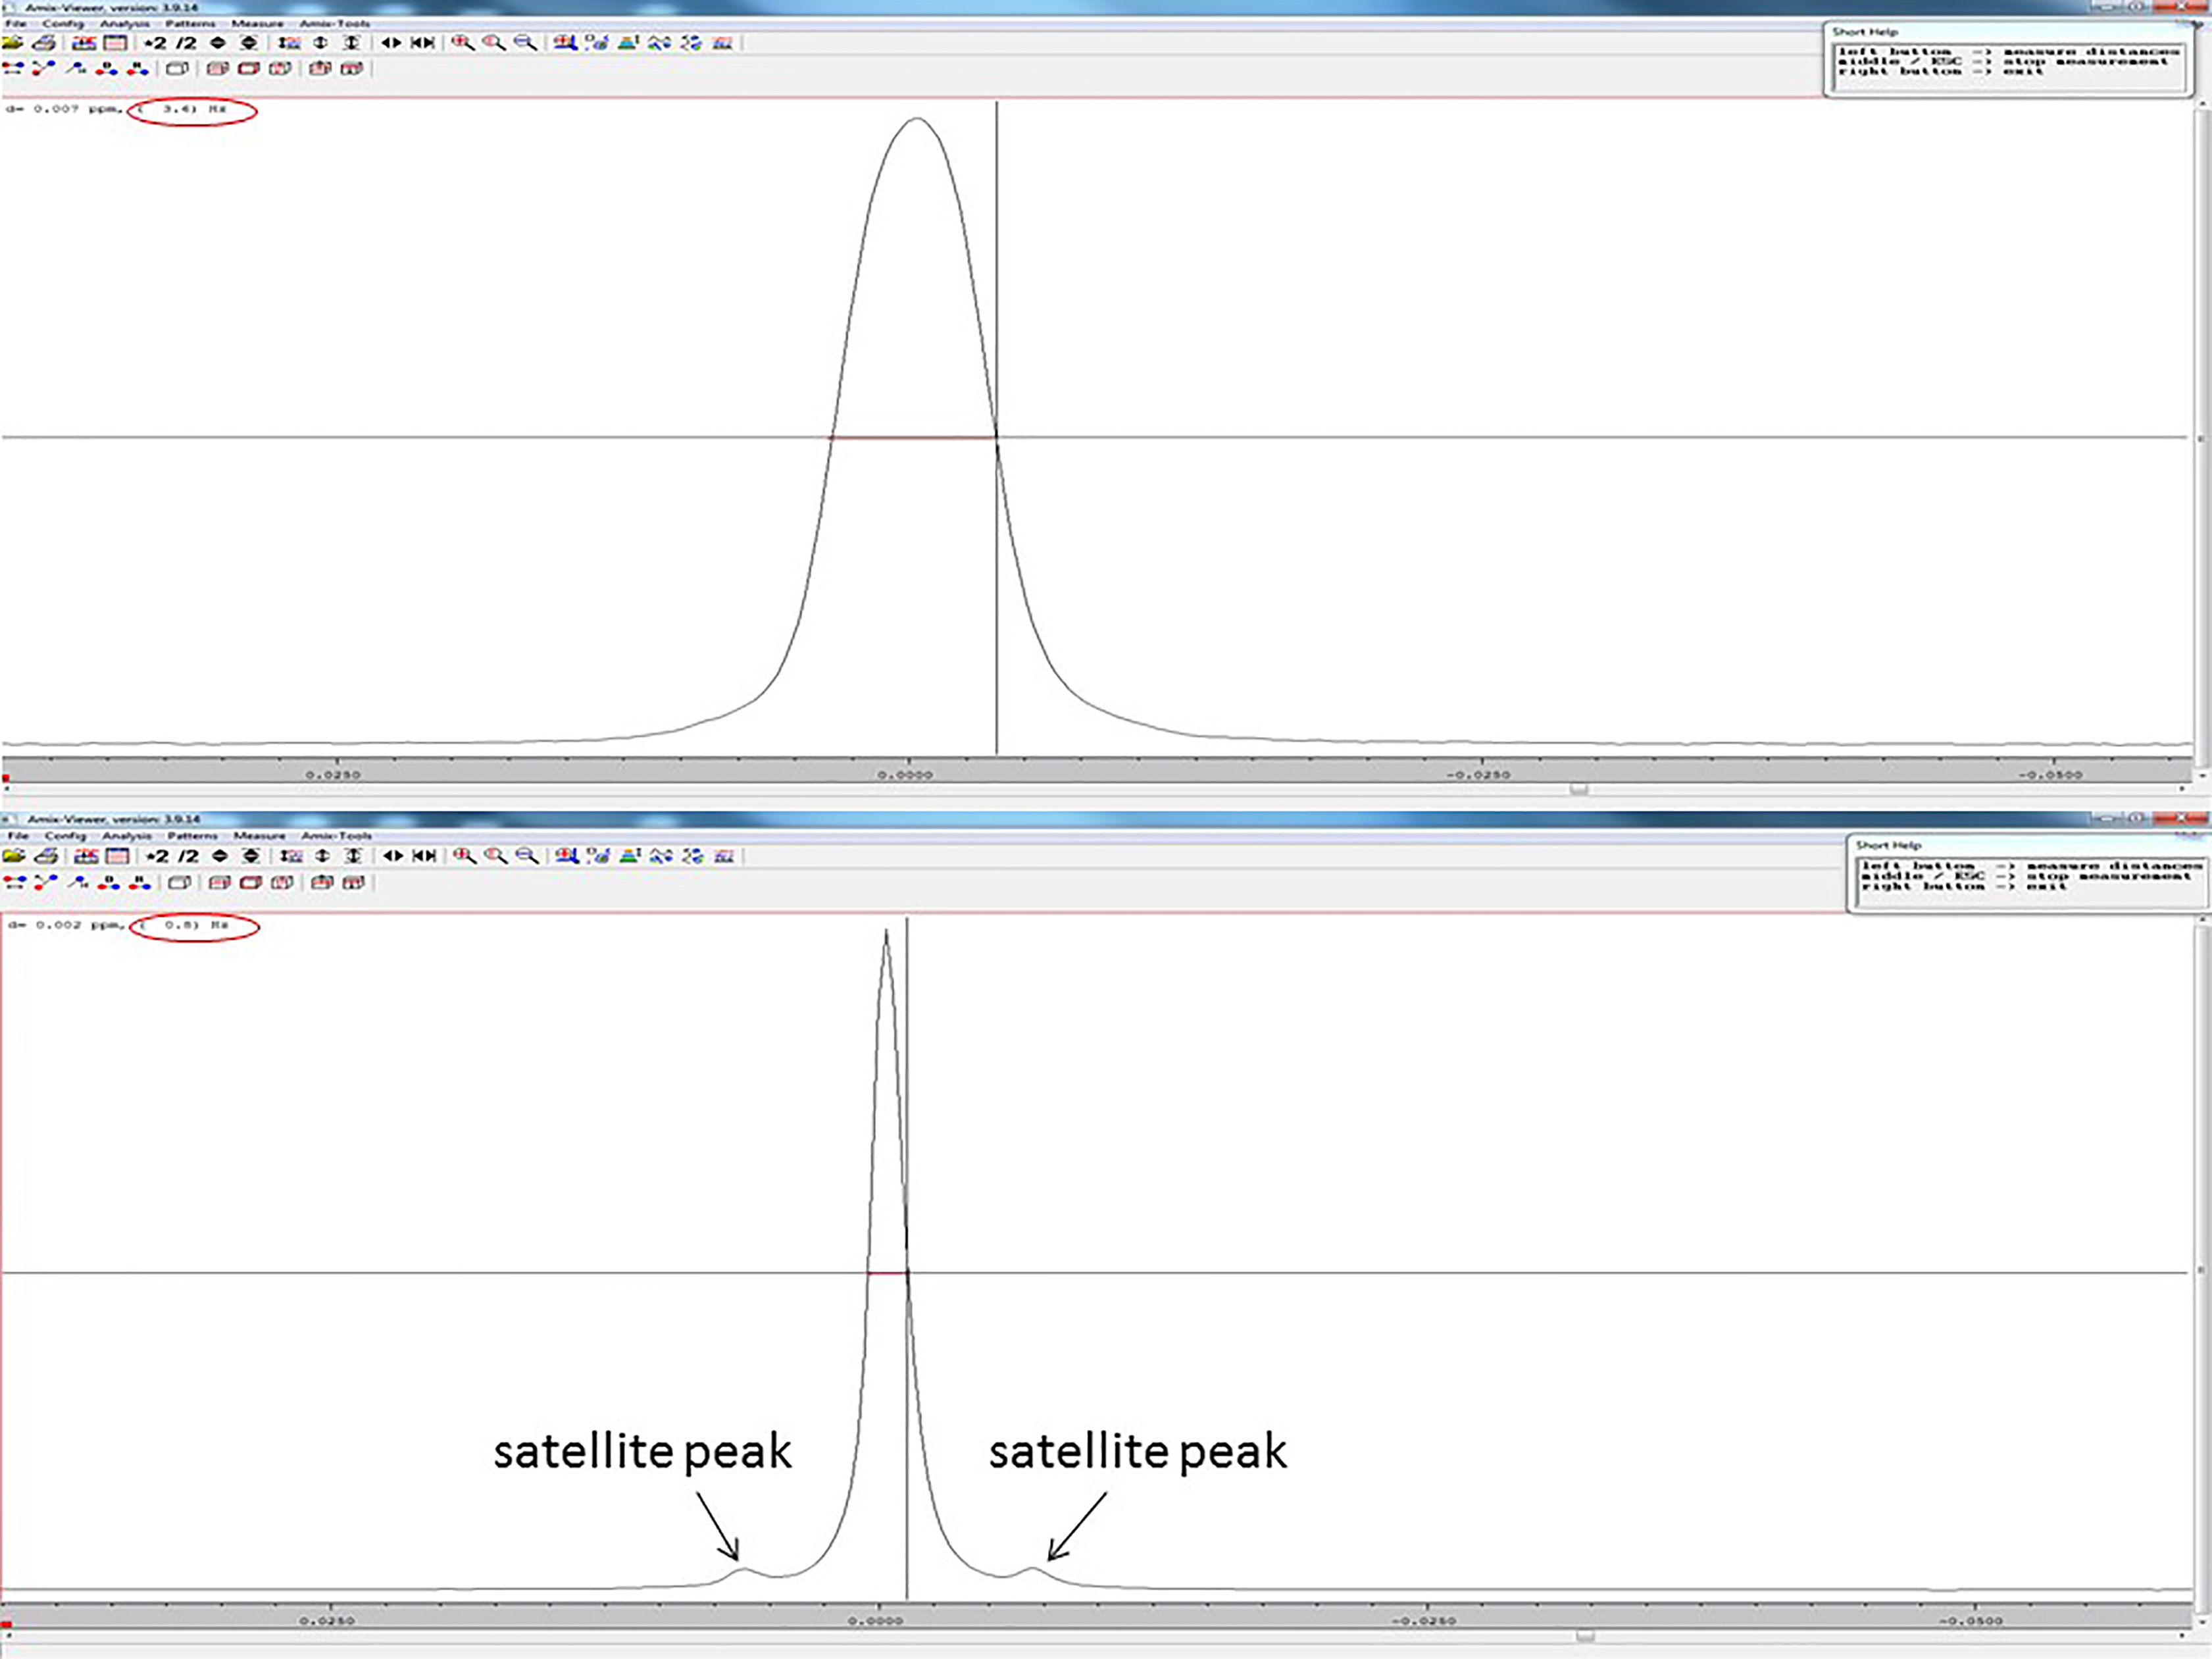Click left-right arrows icon in top window
This screenshot has width=2212, height=1659.
[391, 43]
